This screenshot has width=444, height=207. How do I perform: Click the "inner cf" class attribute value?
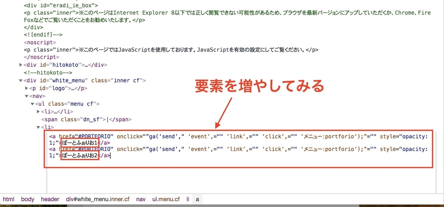coord(127,81)
